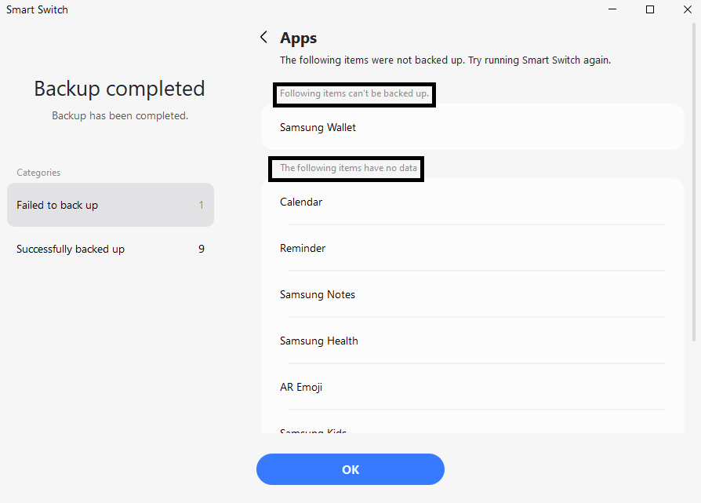Click the Backup completed title

tap(119, 89)
